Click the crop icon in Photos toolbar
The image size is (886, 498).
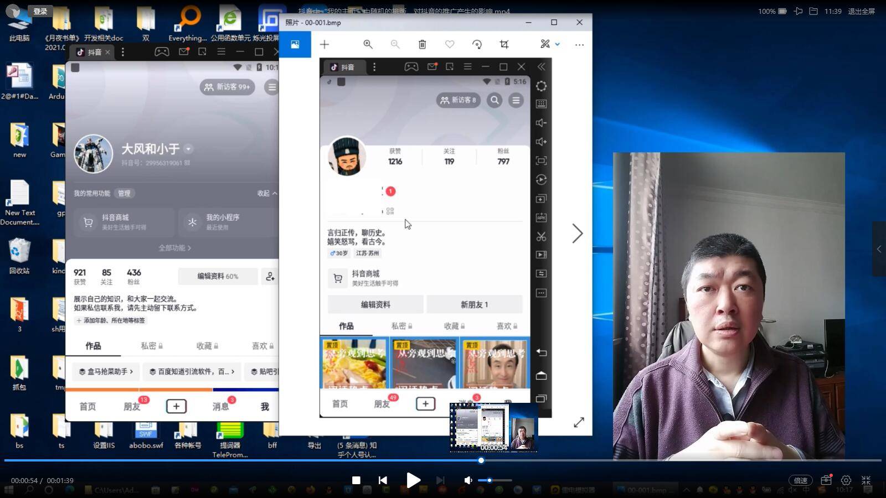click(x=504, y=44)
